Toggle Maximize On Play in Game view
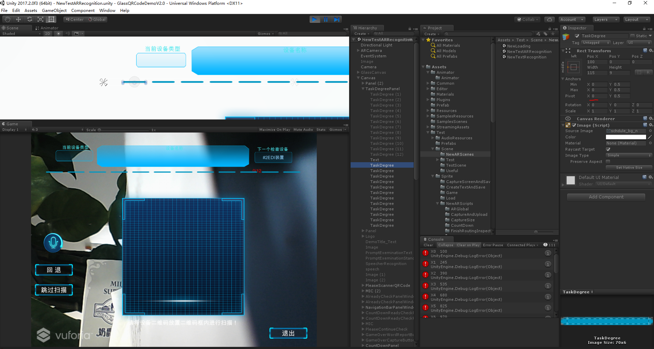 (x=275, y=130)
